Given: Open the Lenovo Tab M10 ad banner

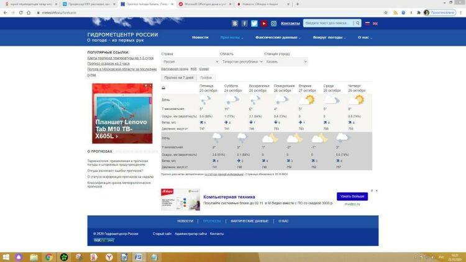Looking at the screenshot, I should [122, 114].
